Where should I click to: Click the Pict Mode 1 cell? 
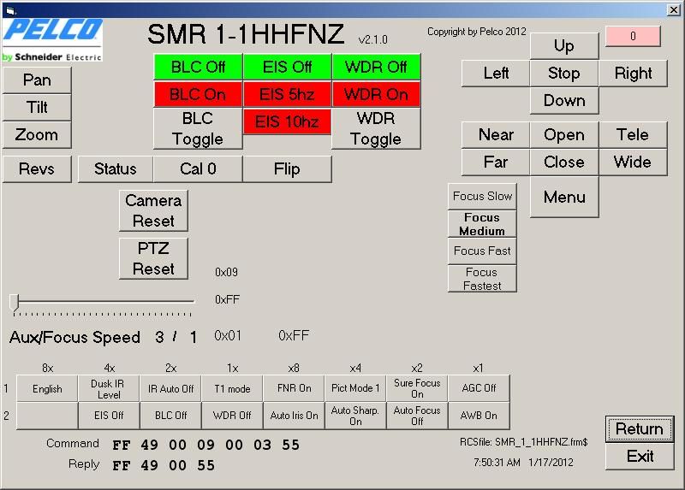[355, 389]
